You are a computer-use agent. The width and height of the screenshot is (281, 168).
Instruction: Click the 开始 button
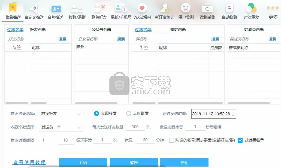click(83, 162)
